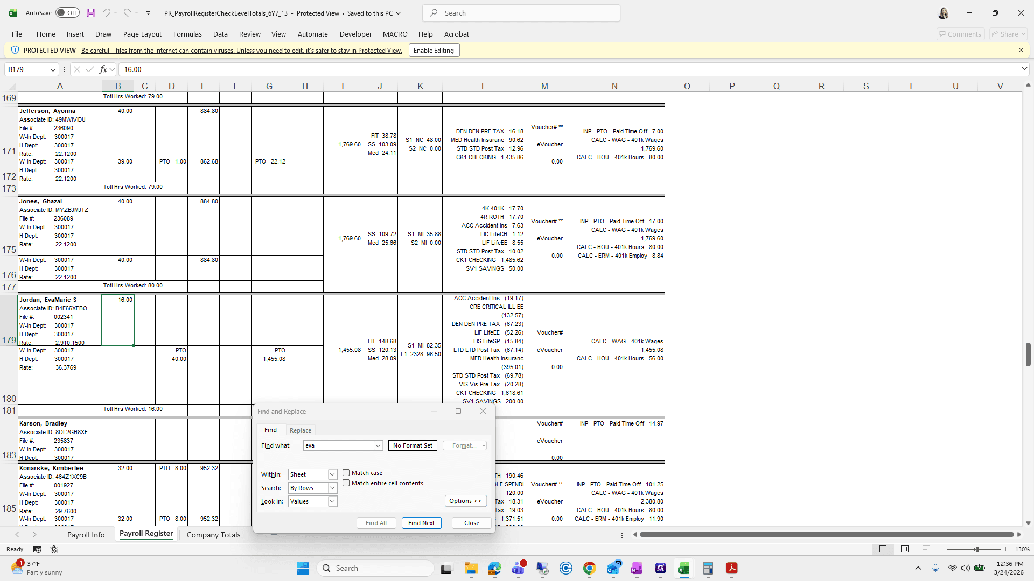
Task: Click Find All button
Action: [x=376, y=523]
